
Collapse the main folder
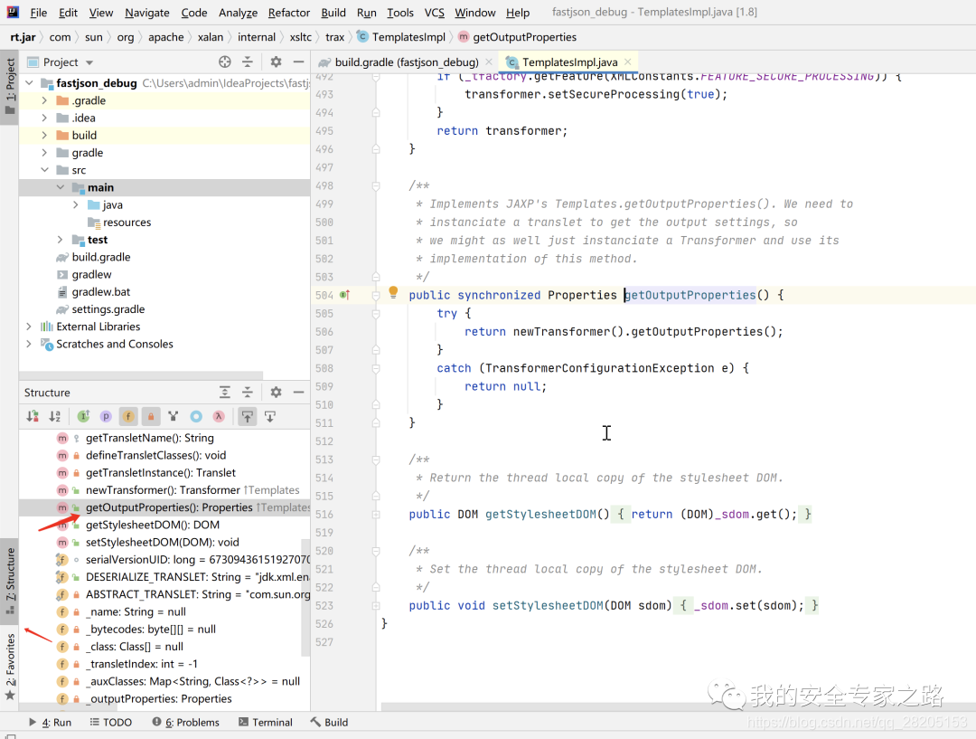pyautogui.click(x=60, y=187)
